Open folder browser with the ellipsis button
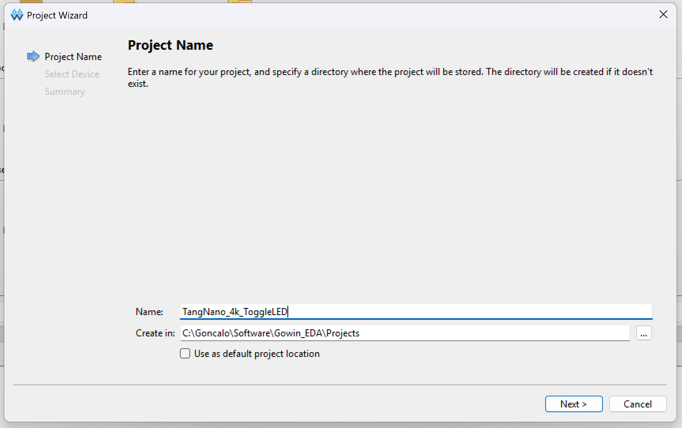This screenshot has height=428, width=682. (x=644, y=333)
